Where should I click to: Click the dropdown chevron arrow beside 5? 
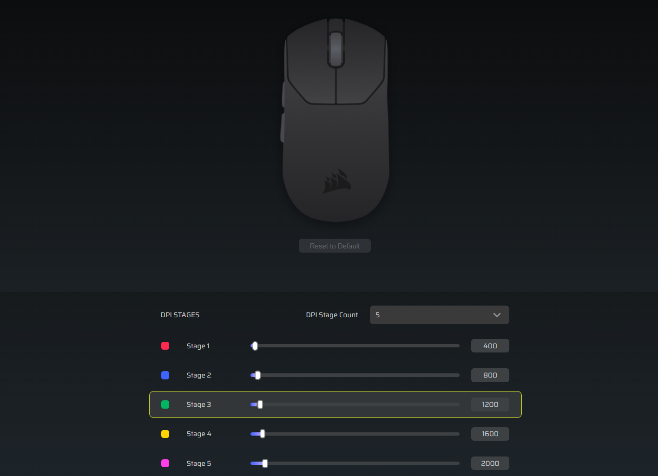pos(497,315)
